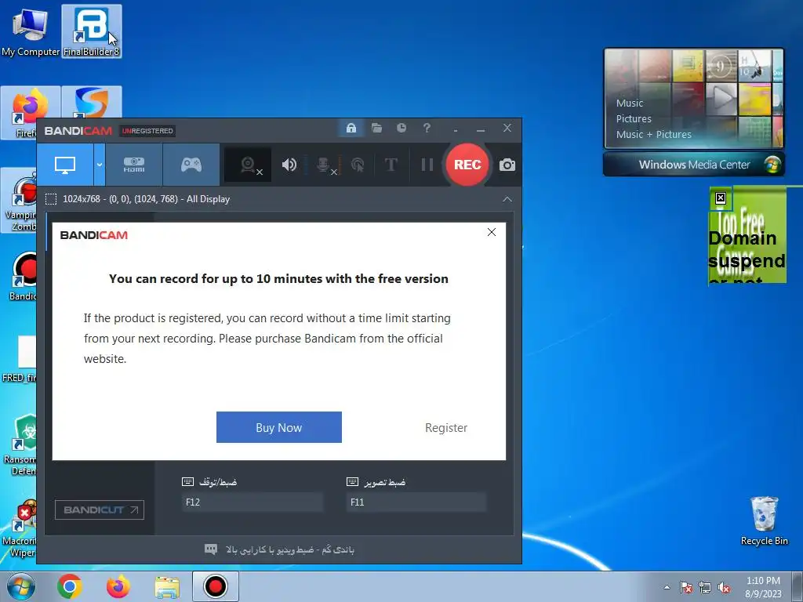Open the screen mode dropdown arrow
The image size is (803, 602).
coord(100,165)
